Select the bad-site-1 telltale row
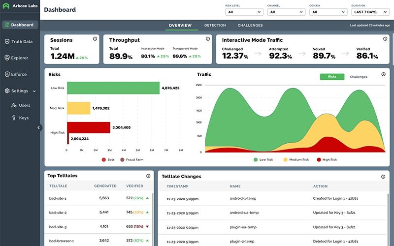The height and width of the screenshot is (246, 394). [x=98, y=198]
